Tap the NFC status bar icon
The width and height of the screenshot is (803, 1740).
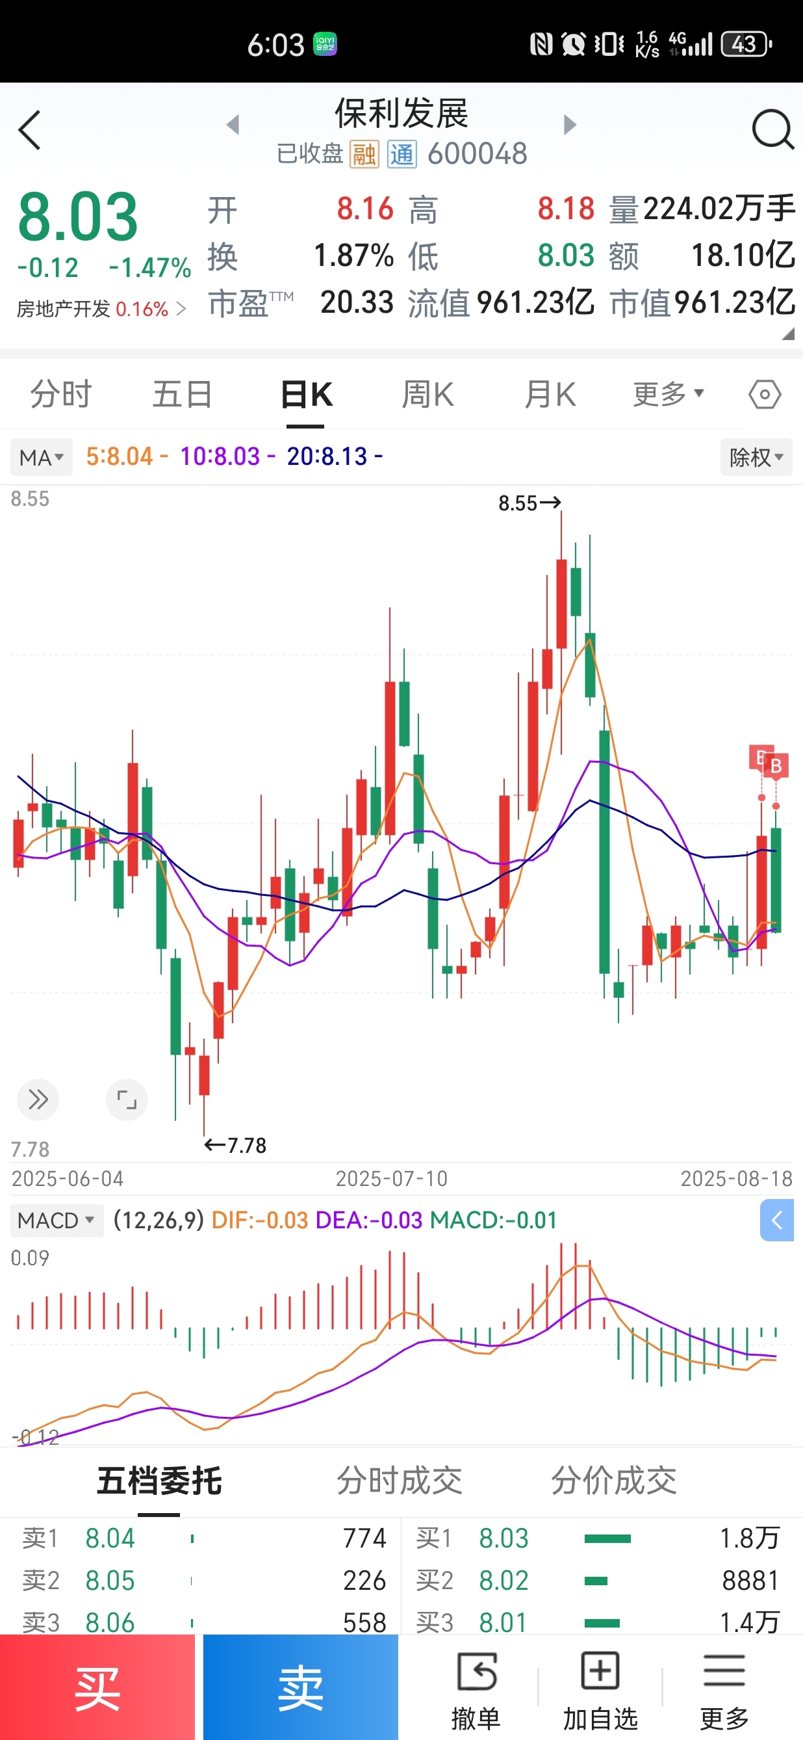541,45
